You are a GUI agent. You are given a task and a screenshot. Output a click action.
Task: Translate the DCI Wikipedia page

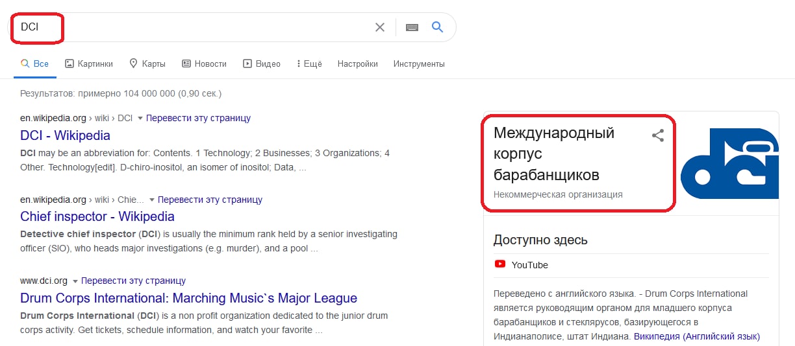198,118
